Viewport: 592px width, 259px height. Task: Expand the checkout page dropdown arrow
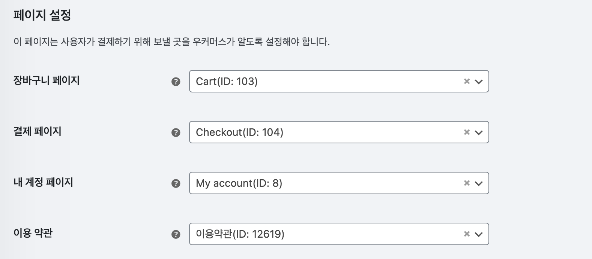pyautogui.click(x=478, y=132)
